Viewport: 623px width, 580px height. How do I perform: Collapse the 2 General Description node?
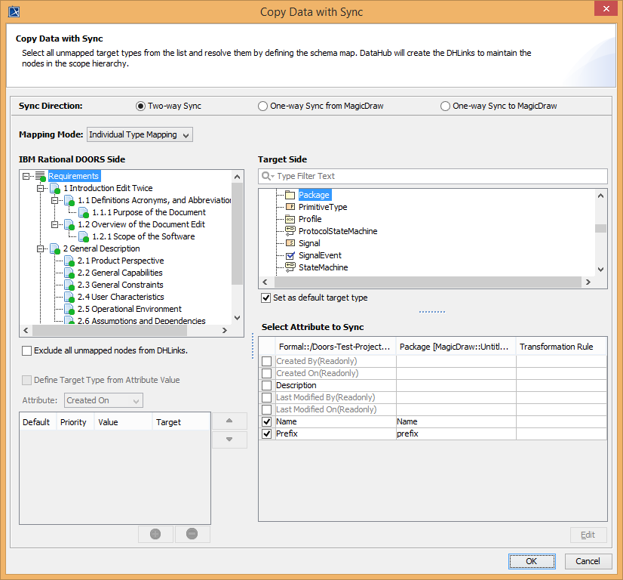[41, 248]
